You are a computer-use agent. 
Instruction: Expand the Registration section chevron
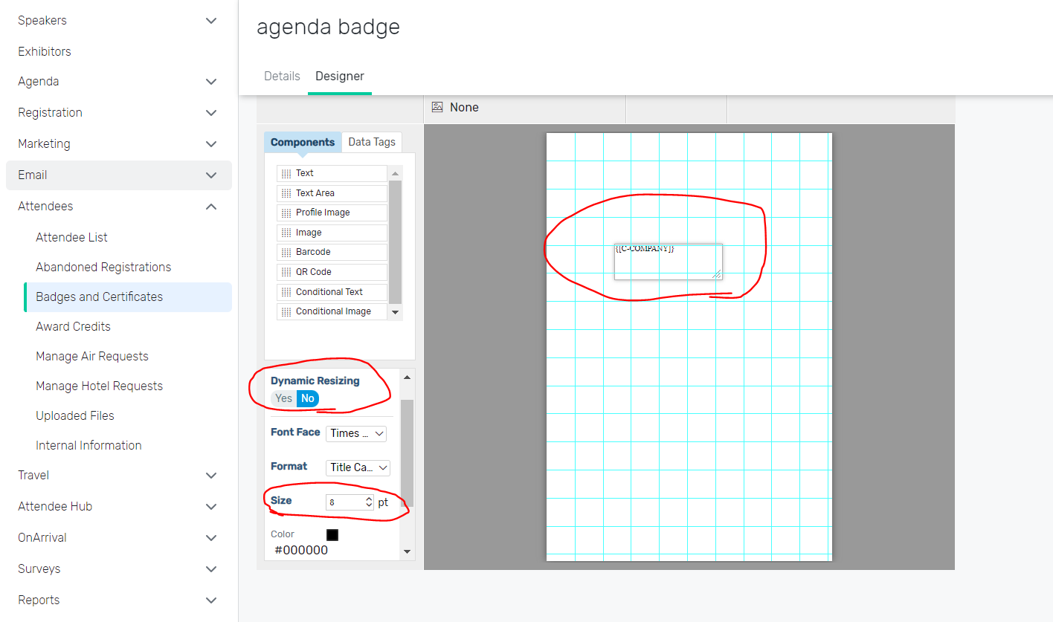click(211, 113)
